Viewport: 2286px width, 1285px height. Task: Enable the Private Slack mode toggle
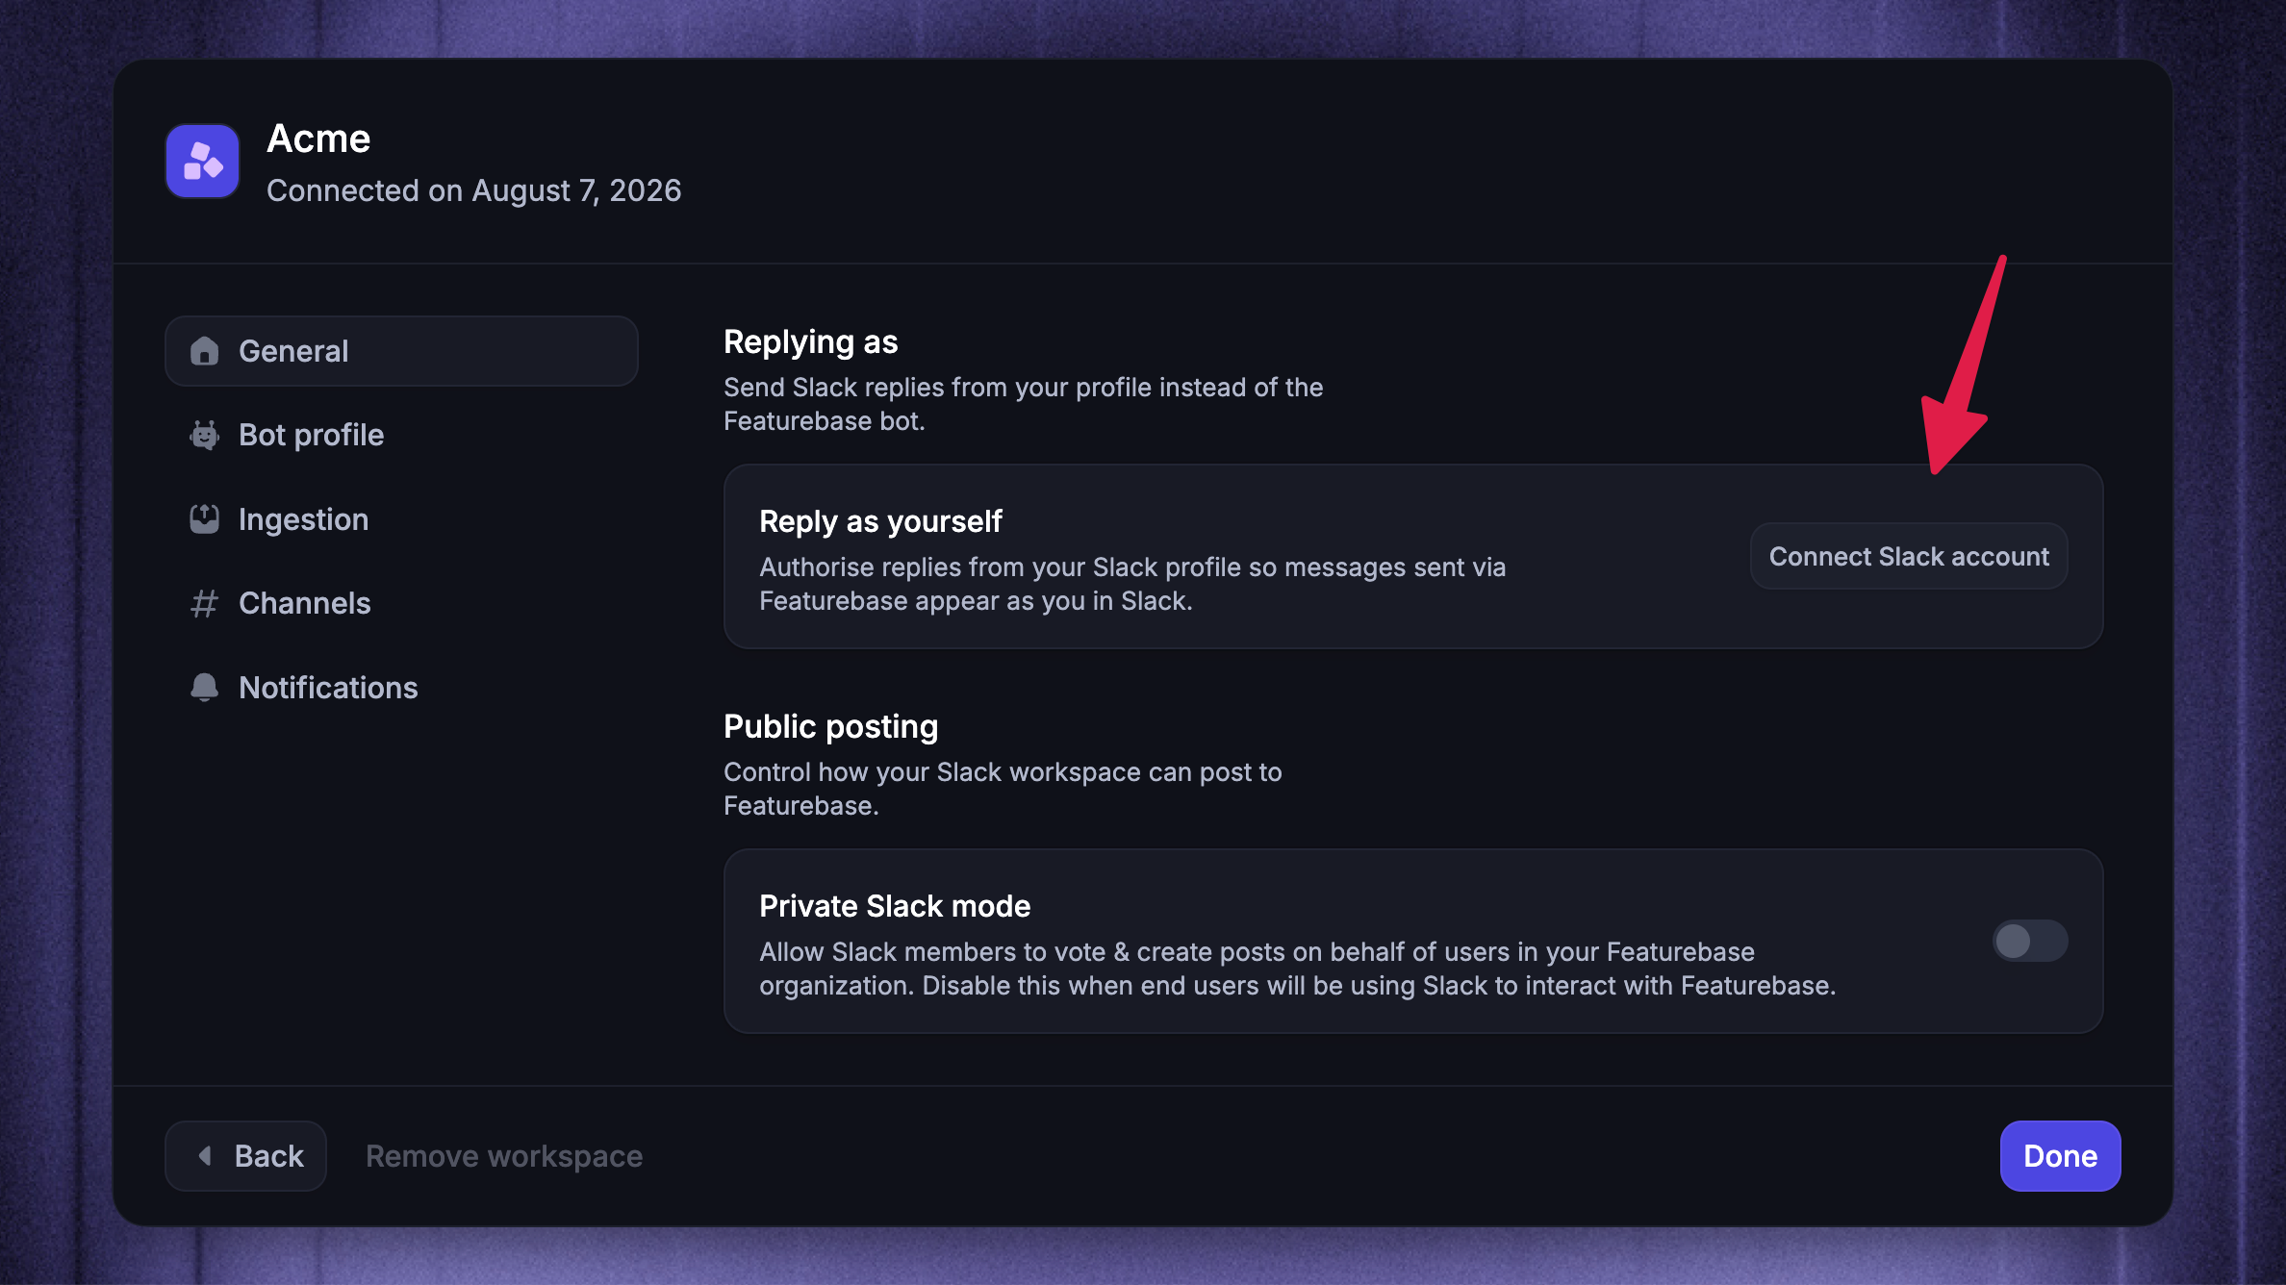pyautogui.click(x=2030, y=941)
